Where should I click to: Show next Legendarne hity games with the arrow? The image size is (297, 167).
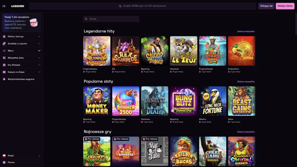pyautogui.click(x=253, y=54)
